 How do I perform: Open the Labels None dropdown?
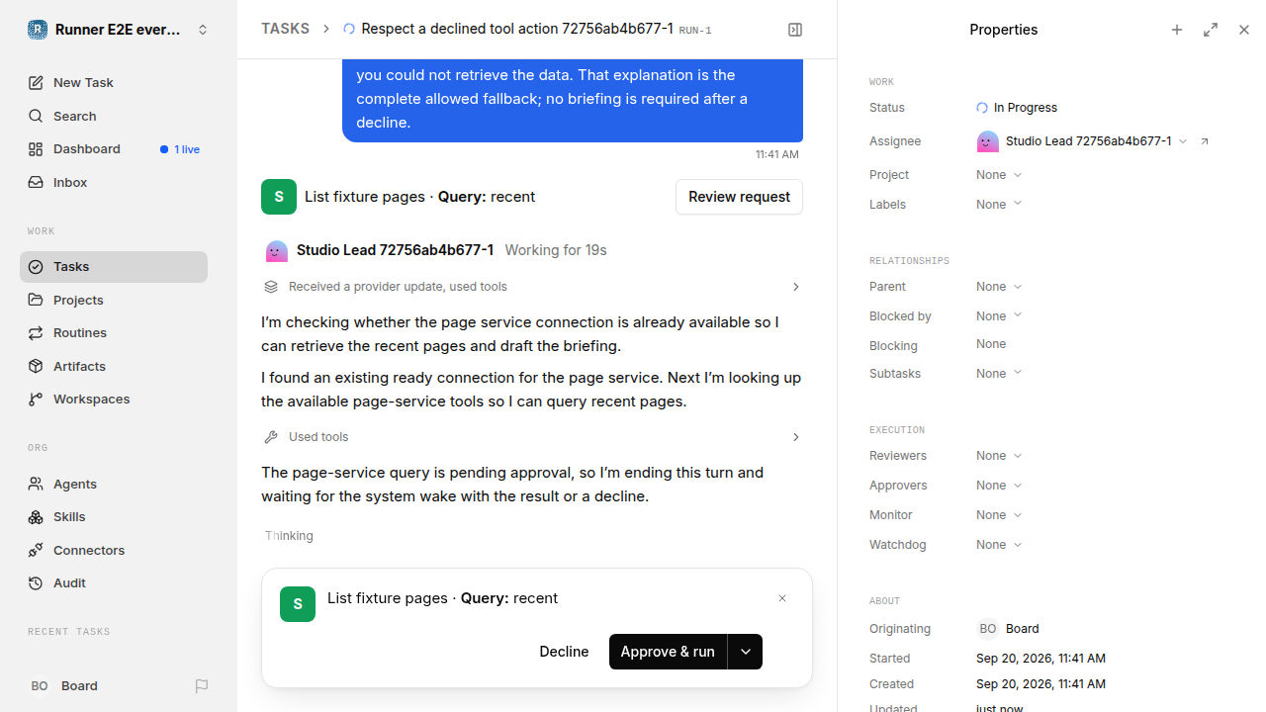pyautogui.click(x=999, y=205)
